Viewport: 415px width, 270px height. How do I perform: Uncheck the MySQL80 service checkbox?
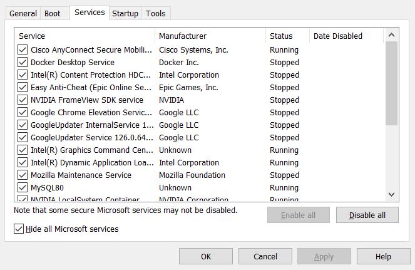click(23, 188)
